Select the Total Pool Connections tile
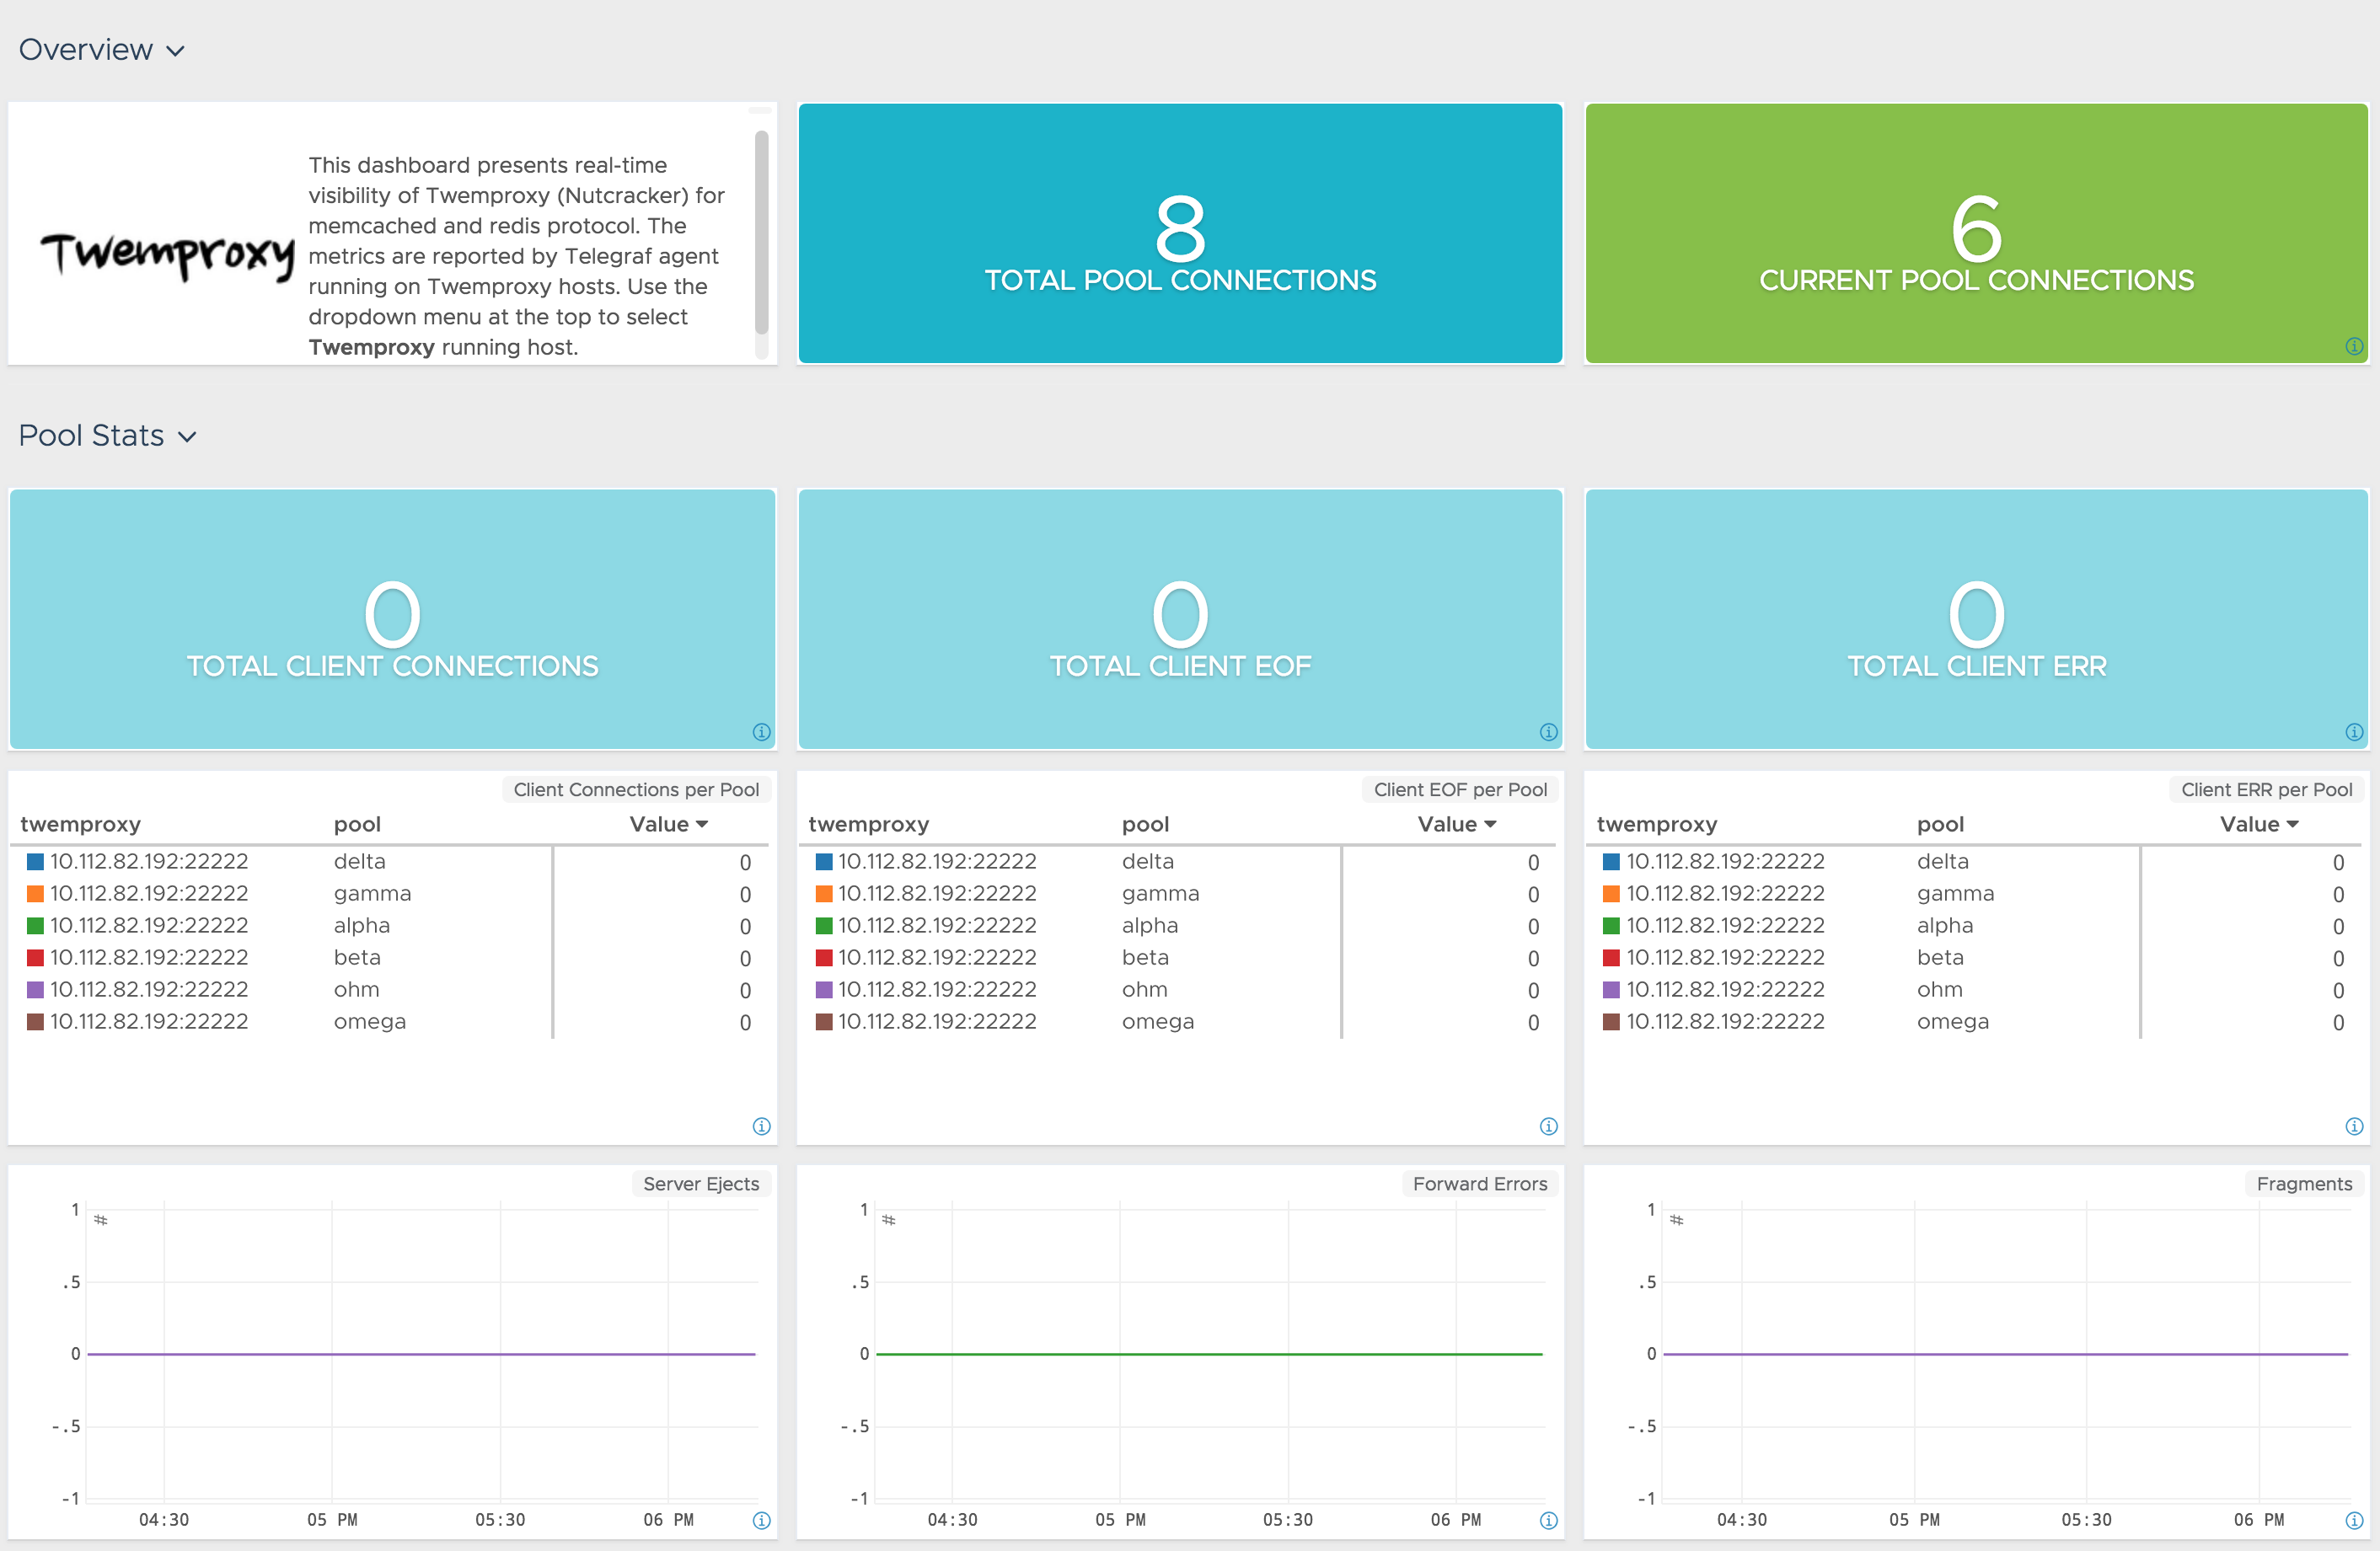This screenshot has height=1551, width=2380. coord(1180,233)
